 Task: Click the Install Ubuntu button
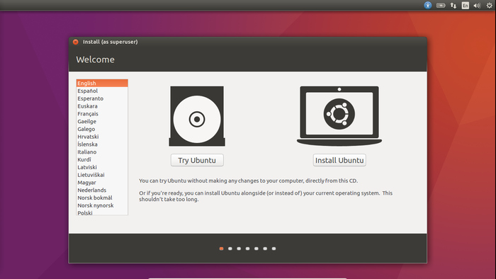click(x=339, y=160)
